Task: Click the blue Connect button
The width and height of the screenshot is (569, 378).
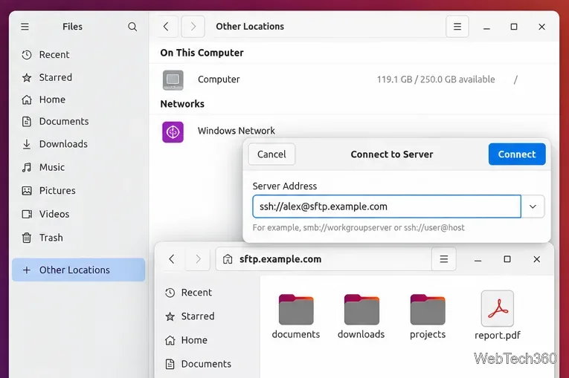Action: [x=517, y=154]
